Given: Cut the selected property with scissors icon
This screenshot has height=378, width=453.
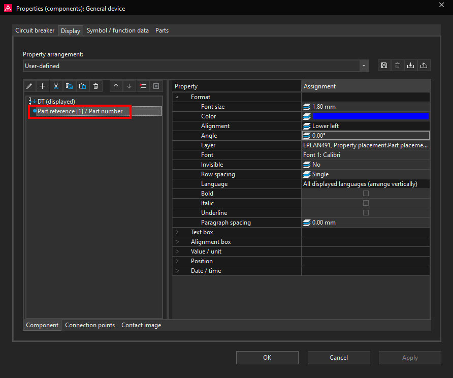Looking at the screenshot, I should [x=56, y=86].
